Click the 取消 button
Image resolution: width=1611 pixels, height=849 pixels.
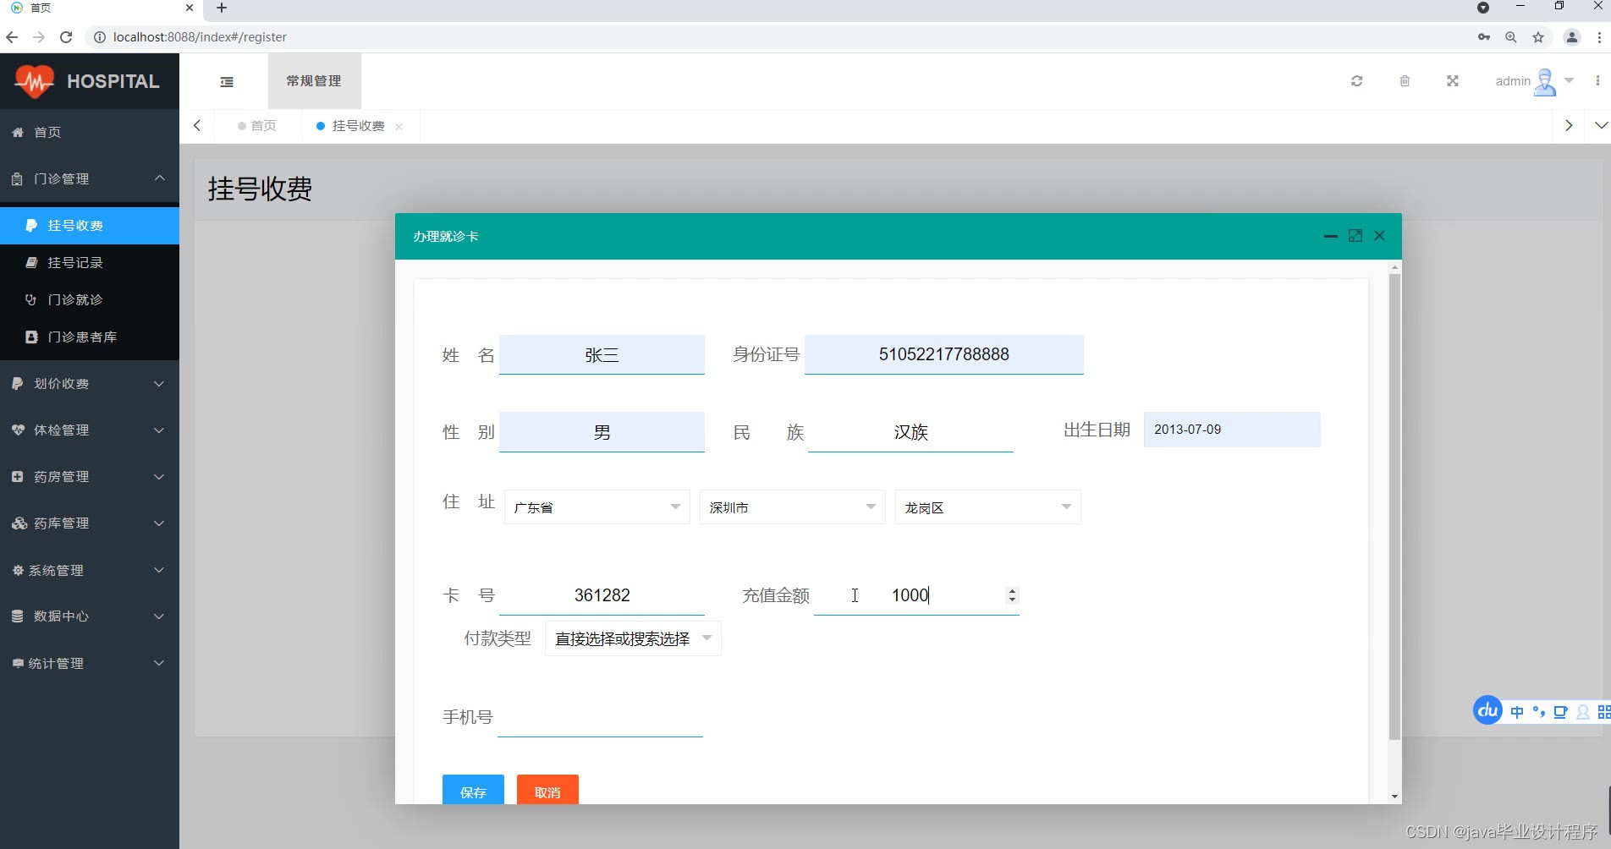click(x=547, y=791)
